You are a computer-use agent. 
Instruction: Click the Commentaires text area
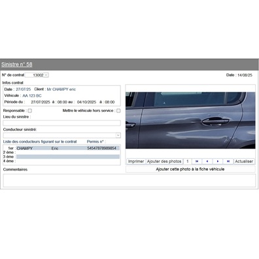click(x=129, y=181)
